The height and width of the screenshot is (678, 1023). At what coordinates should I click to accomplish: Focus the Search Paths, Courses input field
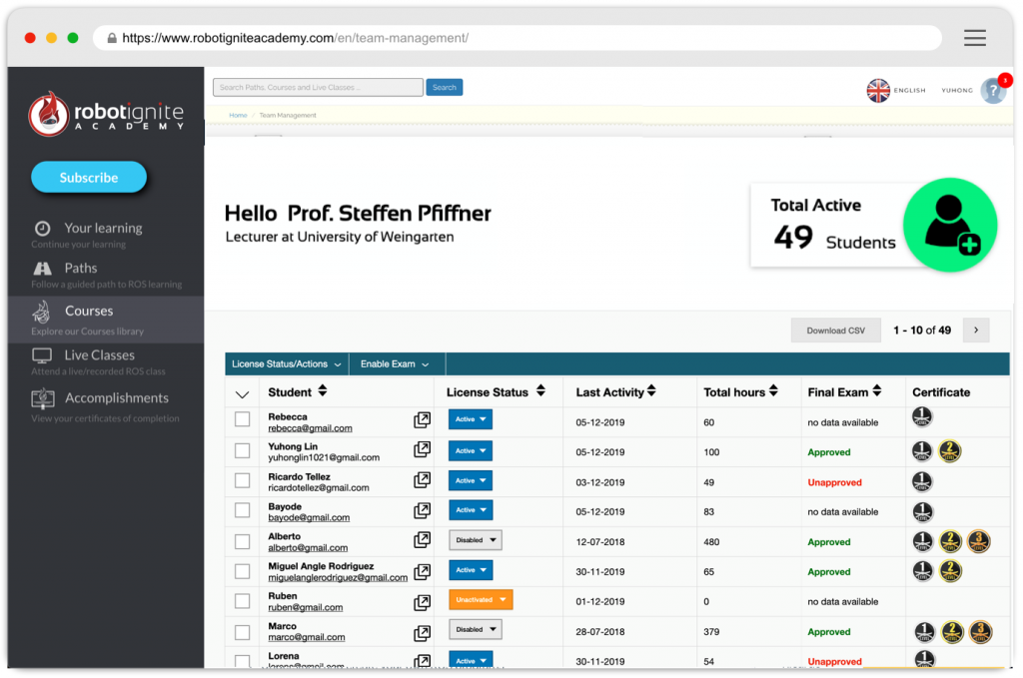pos(318,87)
